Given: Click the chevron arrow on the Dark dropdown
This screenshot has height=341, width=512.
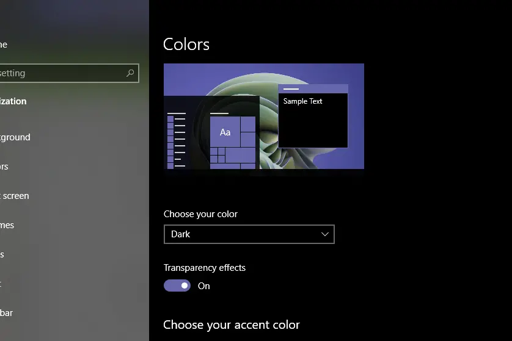Looking at the screenshot, I should (x=325, y=234).
